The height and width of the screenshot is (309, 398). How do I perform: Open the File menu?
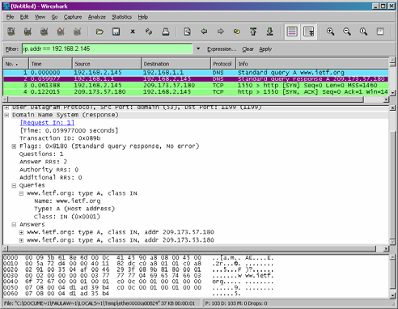coord(10,17)
